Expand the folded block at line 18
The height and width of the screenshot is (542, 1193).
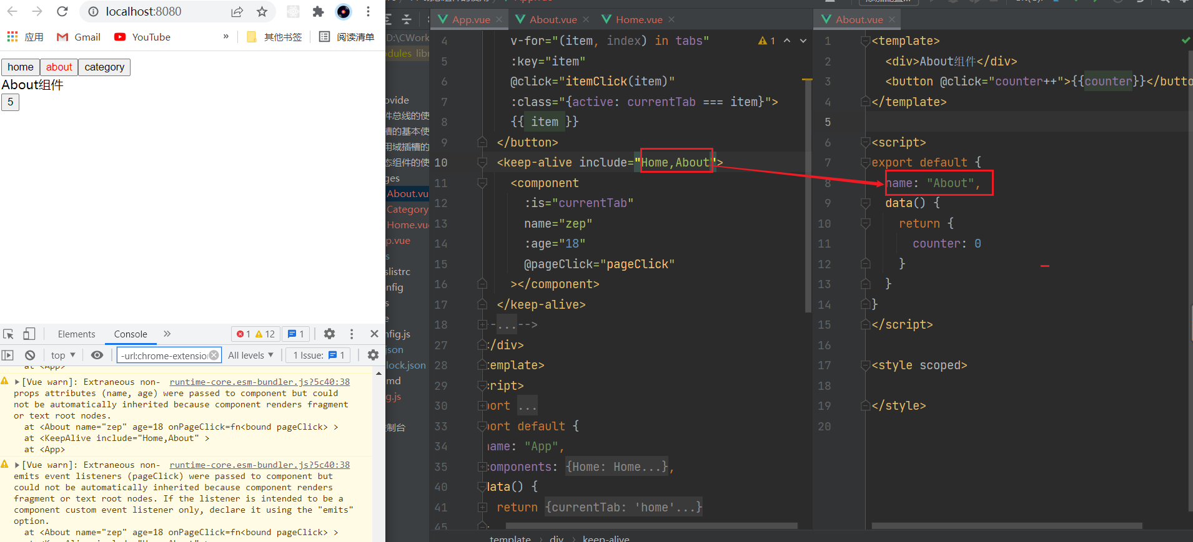pos(482,325)
